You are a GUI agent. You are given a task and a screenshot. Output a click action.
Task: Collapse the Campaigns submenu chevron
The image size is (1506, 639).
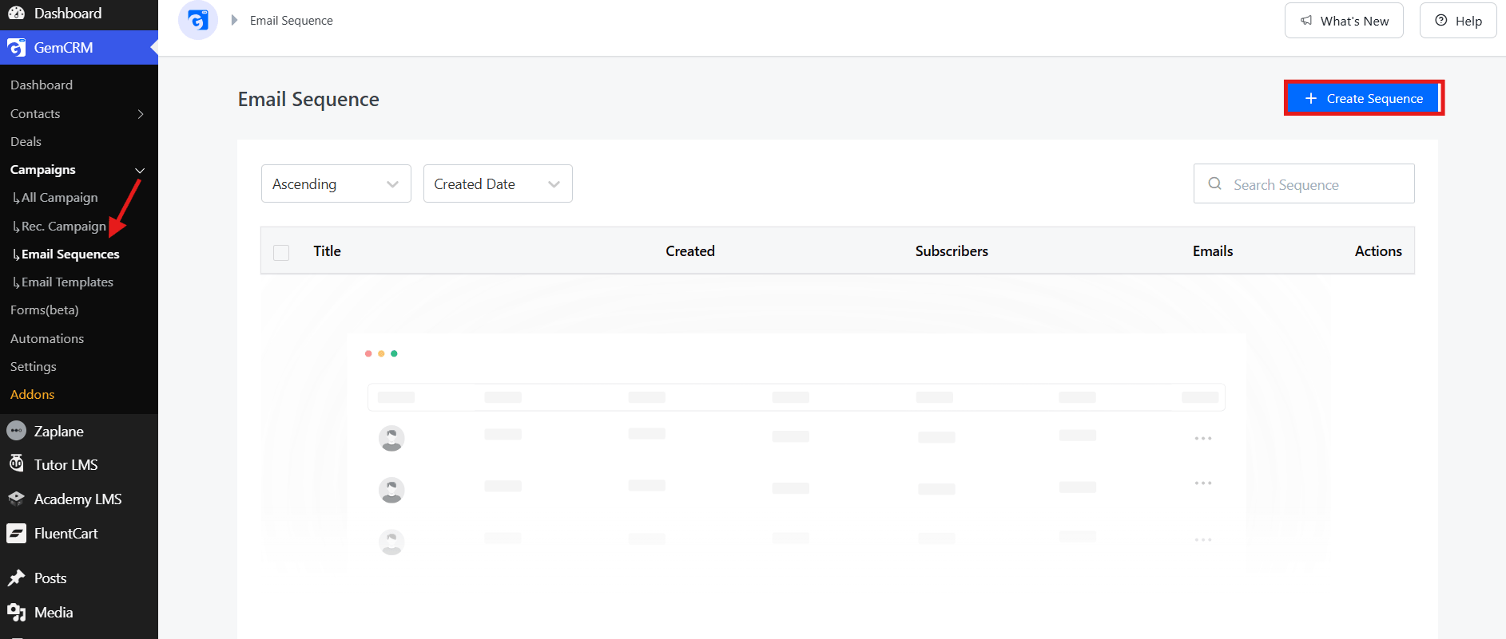[x=140, y=170]
